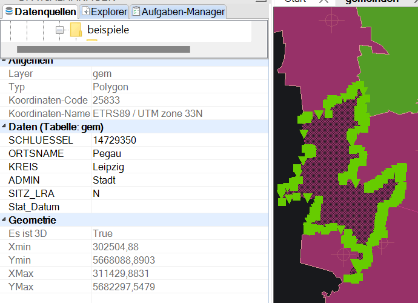The height and width of the screenshot is (303, 418).
Task: Click the Koordinaten-Name label
Action: pyautogui.click(x=49, y=113)
